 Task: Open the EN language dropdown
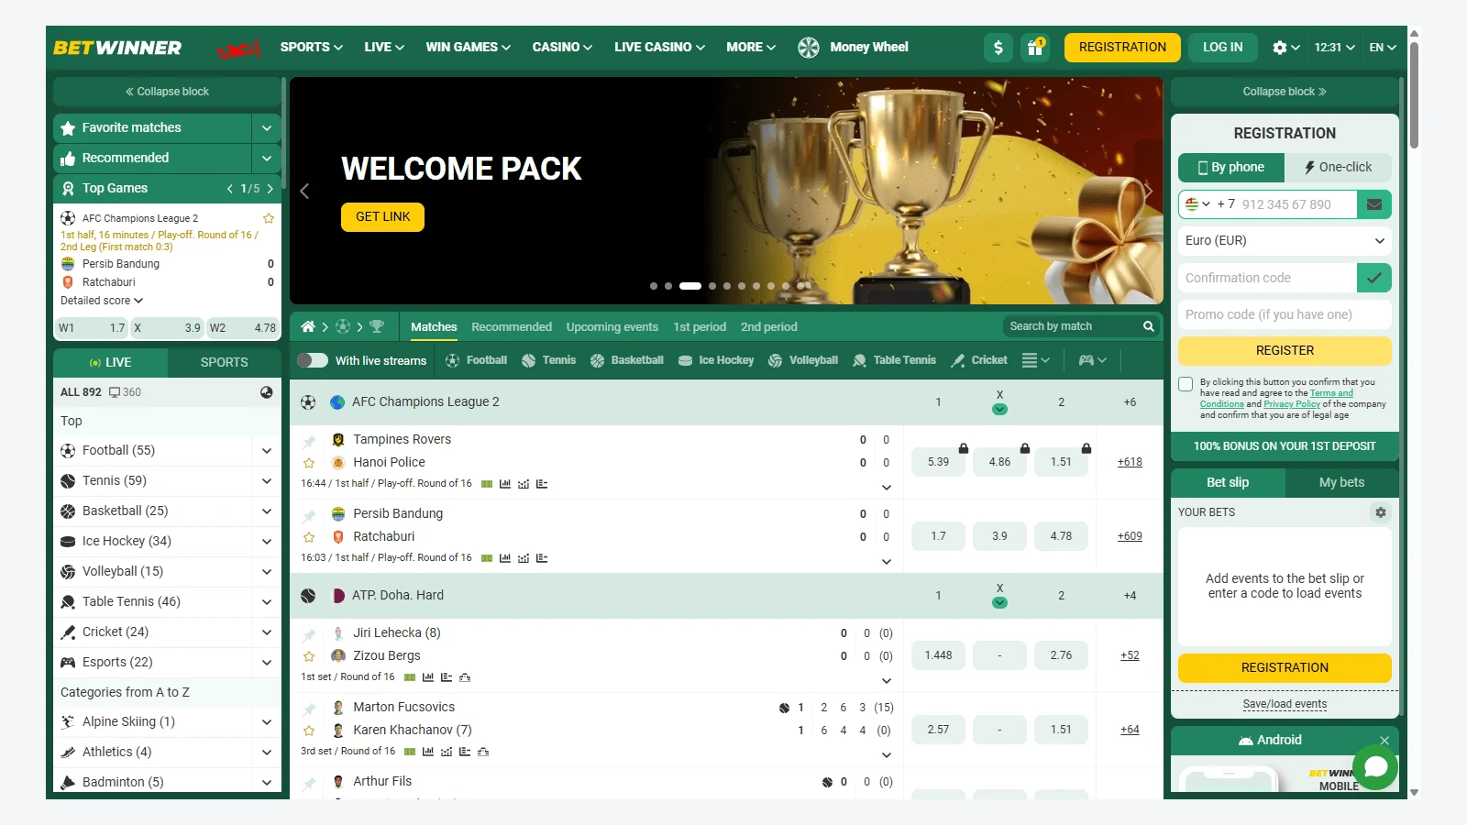(1383, 48)
